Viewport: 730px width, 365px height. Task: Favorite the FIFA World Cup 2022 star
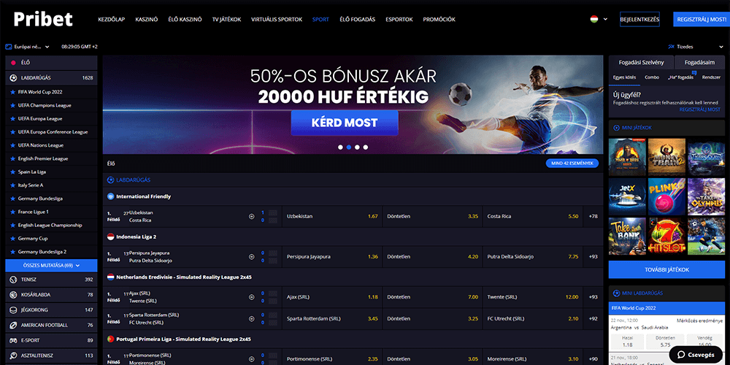click(13, 92)
